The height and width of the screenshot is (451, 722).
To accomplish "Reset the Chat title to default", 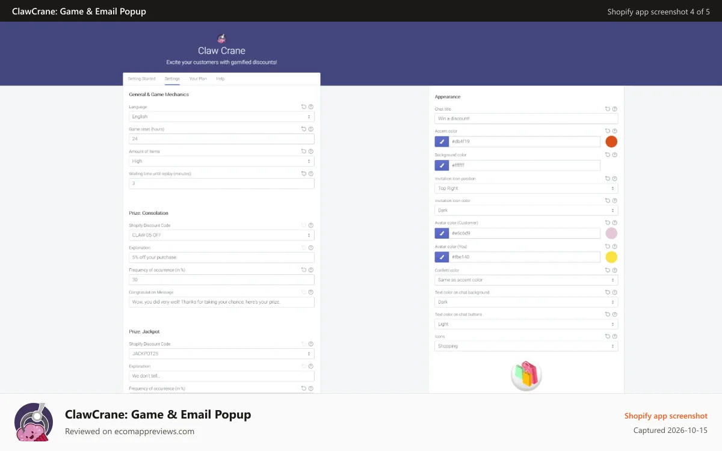I will 608,109.
